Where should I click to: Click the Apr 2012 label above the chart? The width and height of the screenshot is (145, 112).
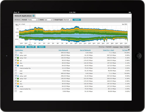124,24
